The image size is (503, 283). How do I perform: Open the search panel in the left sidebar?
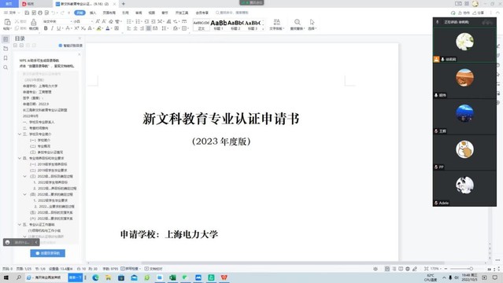(x=6, y=68)
